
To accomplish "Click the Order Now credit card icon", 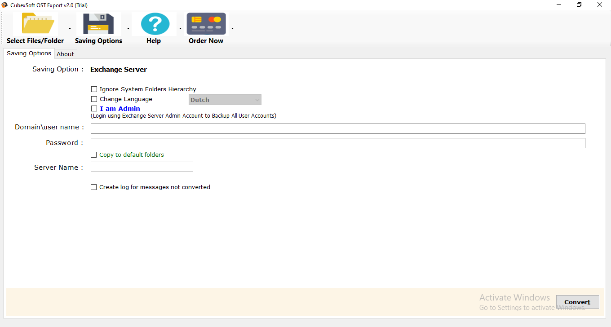I will point(206,24).
